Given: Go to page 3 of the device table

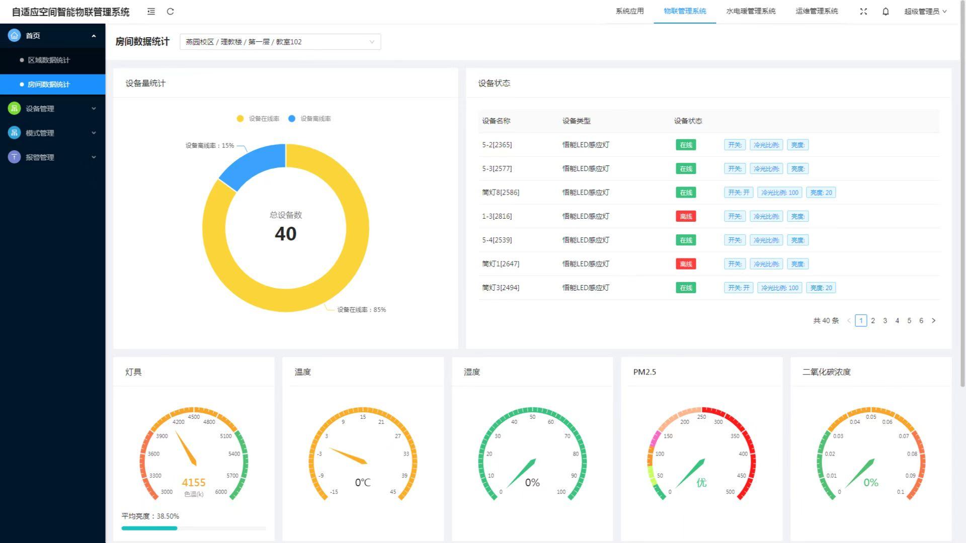Looking at the screenshot, I should [885, 321].
